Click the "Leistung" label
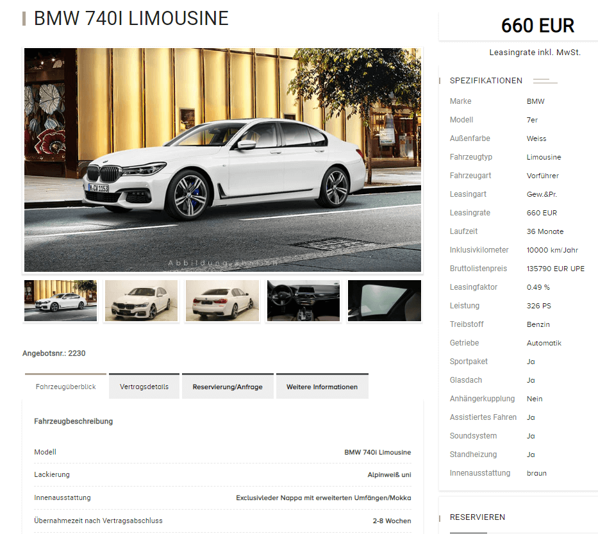The height and width of the screenshot is (534, 598). coord(465,306)
